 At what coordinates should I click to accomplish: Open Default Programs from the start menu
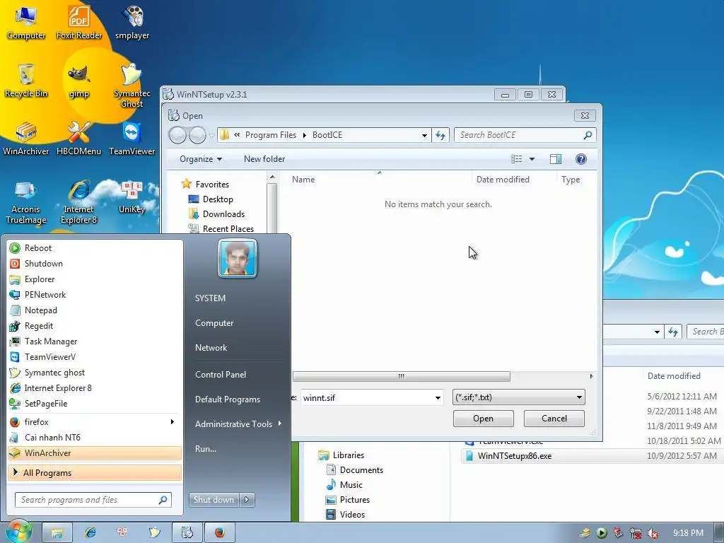tap(228, 399)
